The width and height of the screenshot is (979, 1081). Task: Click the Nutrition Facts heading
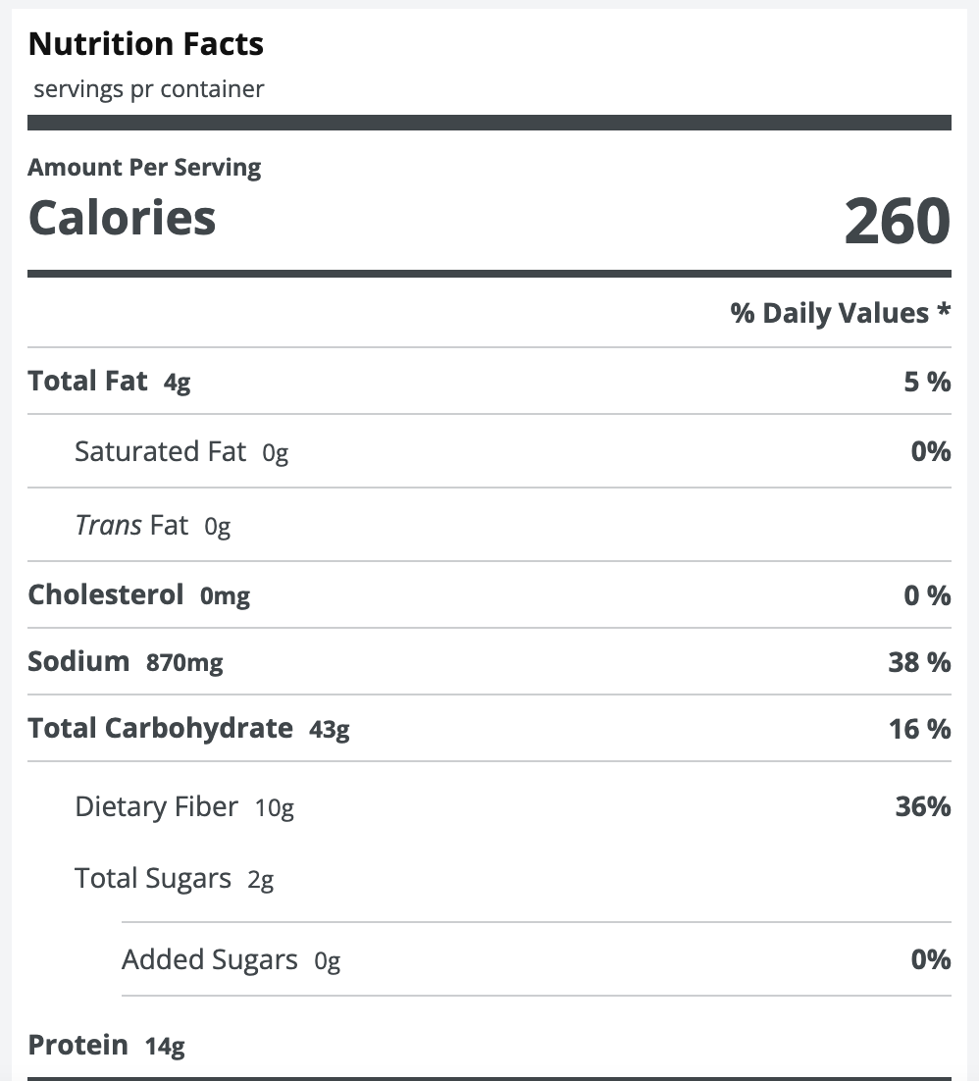click(145, 44)
